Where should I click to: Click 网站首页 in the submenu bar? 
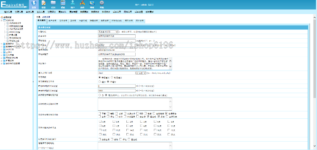tap(128, 12)
